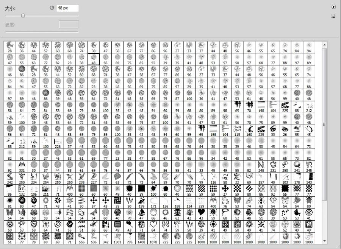Screen dimensions: 341x249
Task: Choose the brush preset labeled 1078
Action: pyautogui.click(x=153, y=238)
